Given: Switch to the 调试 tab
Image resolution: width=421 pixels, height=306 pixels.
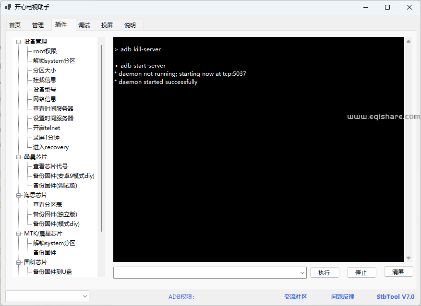Looking at the screenshot, I should coord(84,25).
